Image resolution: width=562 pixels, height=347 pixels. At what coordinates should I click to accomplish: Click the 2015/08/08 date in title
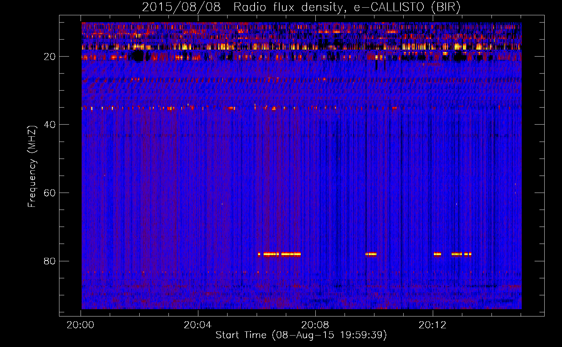(181, 7)
